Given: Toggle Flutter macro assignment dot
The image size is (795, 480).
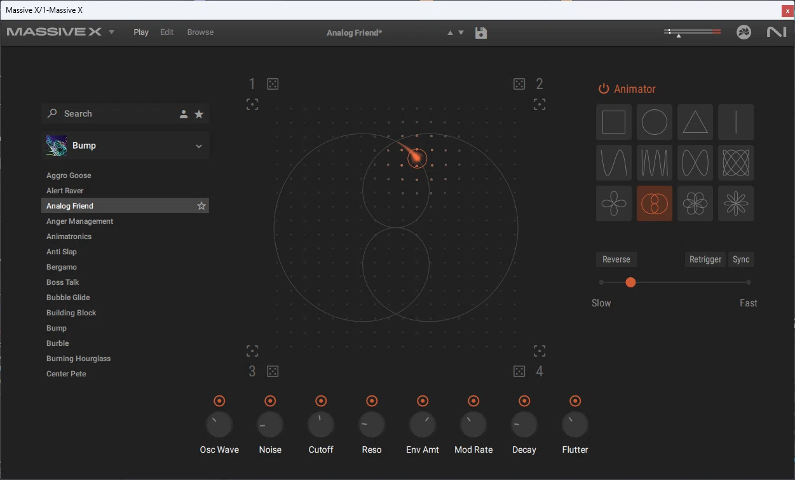Looking at the screenshot, I should (x=575, y=401).
